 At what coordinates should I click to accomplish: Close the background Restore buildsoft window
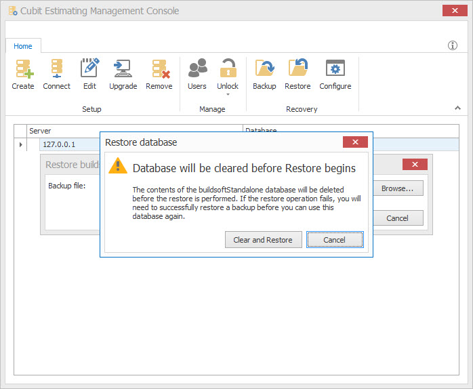point(415,165)
